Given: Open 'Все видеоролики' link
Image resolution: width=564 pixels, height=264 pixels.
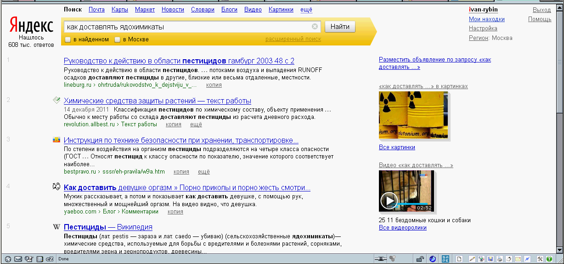Looking at the screenshot, I should [403, 228].
